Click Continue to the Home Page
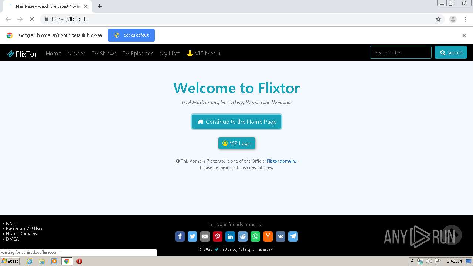 click(236, 122)
